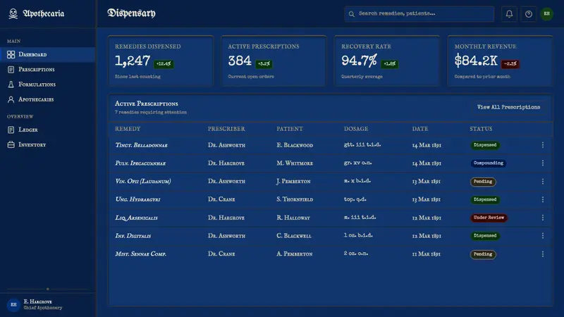Click the Ledger book icon
This screenshot has width=564, height=317.
pyautogui.click(x=11, y=130)
